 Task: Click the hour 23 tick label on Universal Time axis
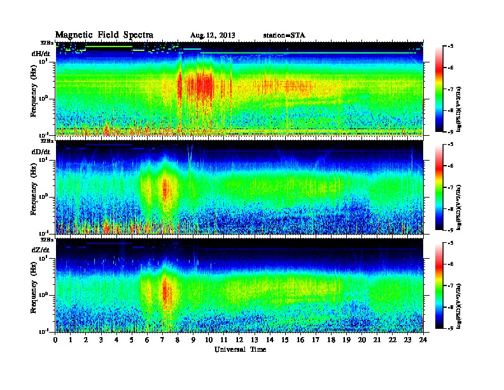tap(408, 340)
